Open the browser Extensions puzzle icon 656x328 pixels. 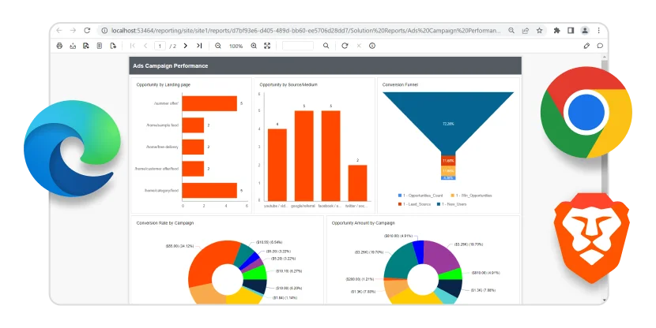coord(557,31)
